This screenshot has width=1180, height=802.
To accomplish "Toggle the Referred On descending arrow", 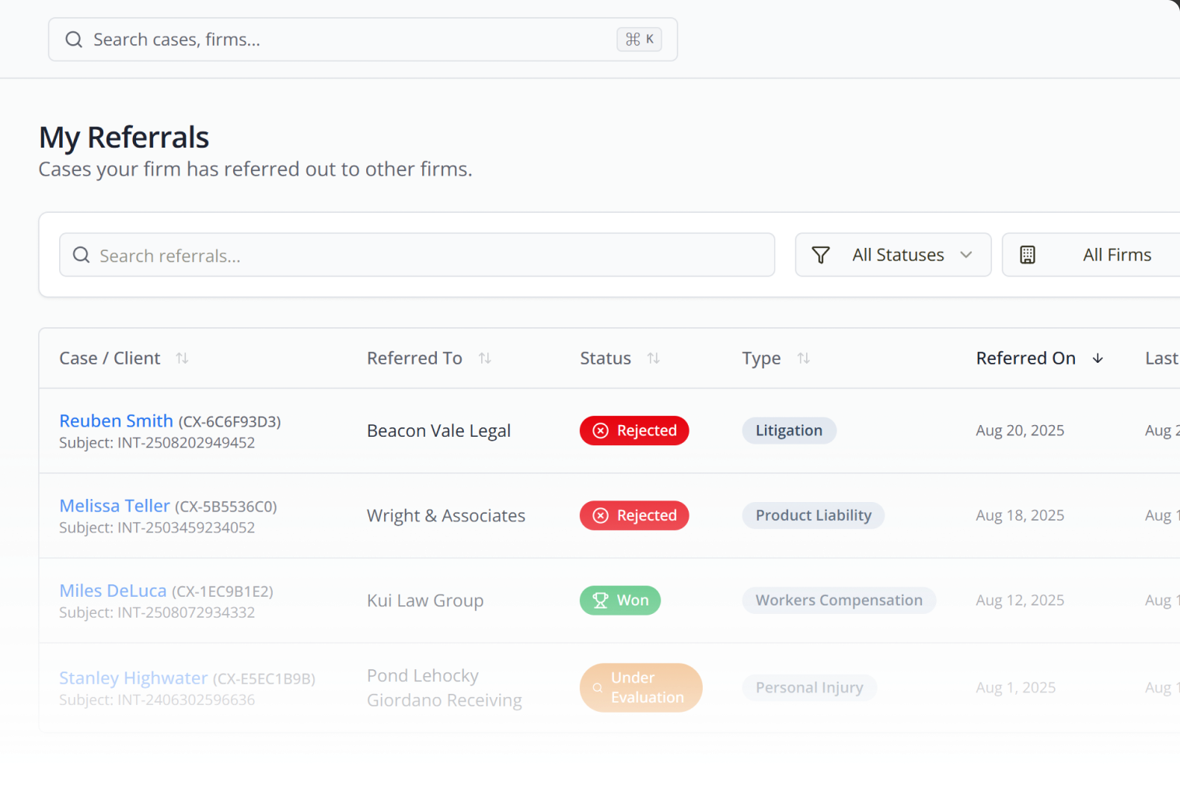I will tap(1098, 358).
